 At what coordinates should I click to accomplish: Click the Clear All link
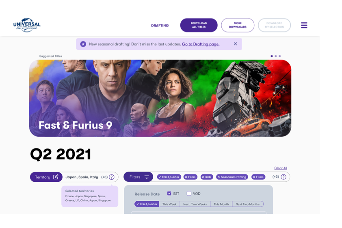pyautogui.click(x=281, y=168)
